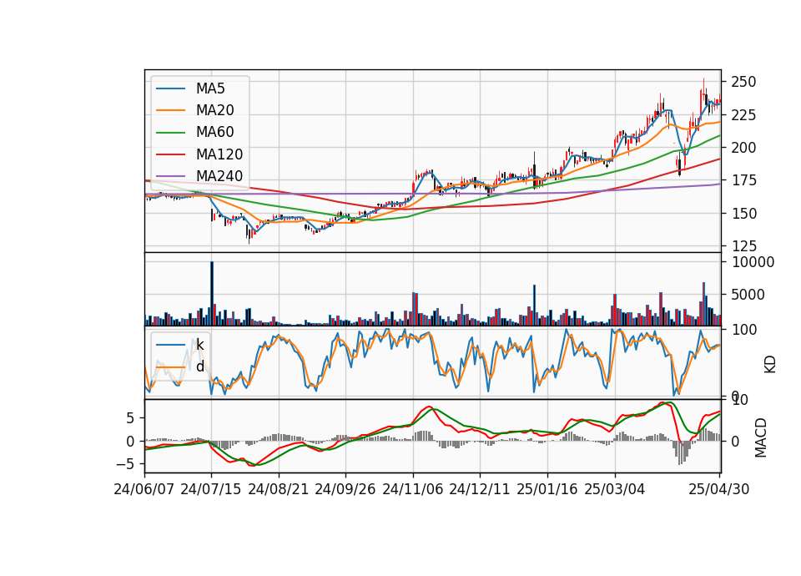This screenshot has width=801, height=576.
Task: Click the red MA120 legend line sample
Action: point(170,154)
